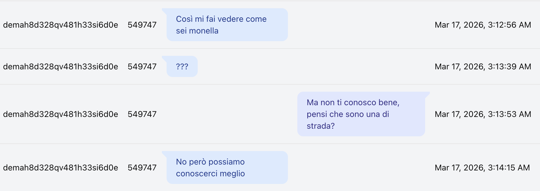This screenshot has width=540, height=191.
Task: Click the word 'strada?' in the reply bubble
Action: (321, 126)
